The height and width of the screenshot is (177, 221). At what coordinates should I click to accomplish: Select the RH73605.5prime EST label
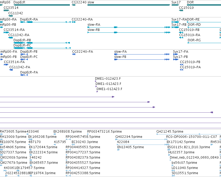[13, 132]
